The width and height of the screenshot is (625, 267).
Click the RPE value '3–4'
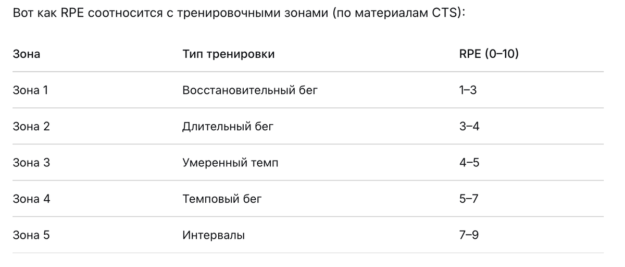(x=469, y=126)
